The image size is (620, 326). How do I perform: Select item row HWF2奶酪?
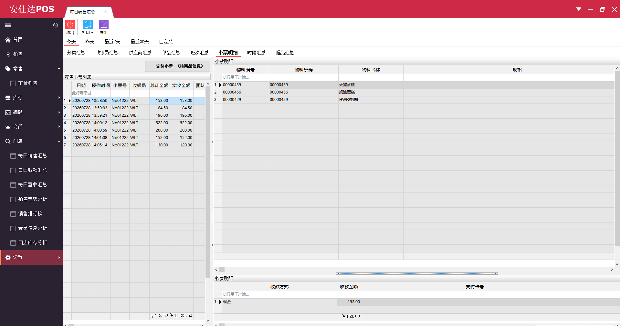pos(414,100)
